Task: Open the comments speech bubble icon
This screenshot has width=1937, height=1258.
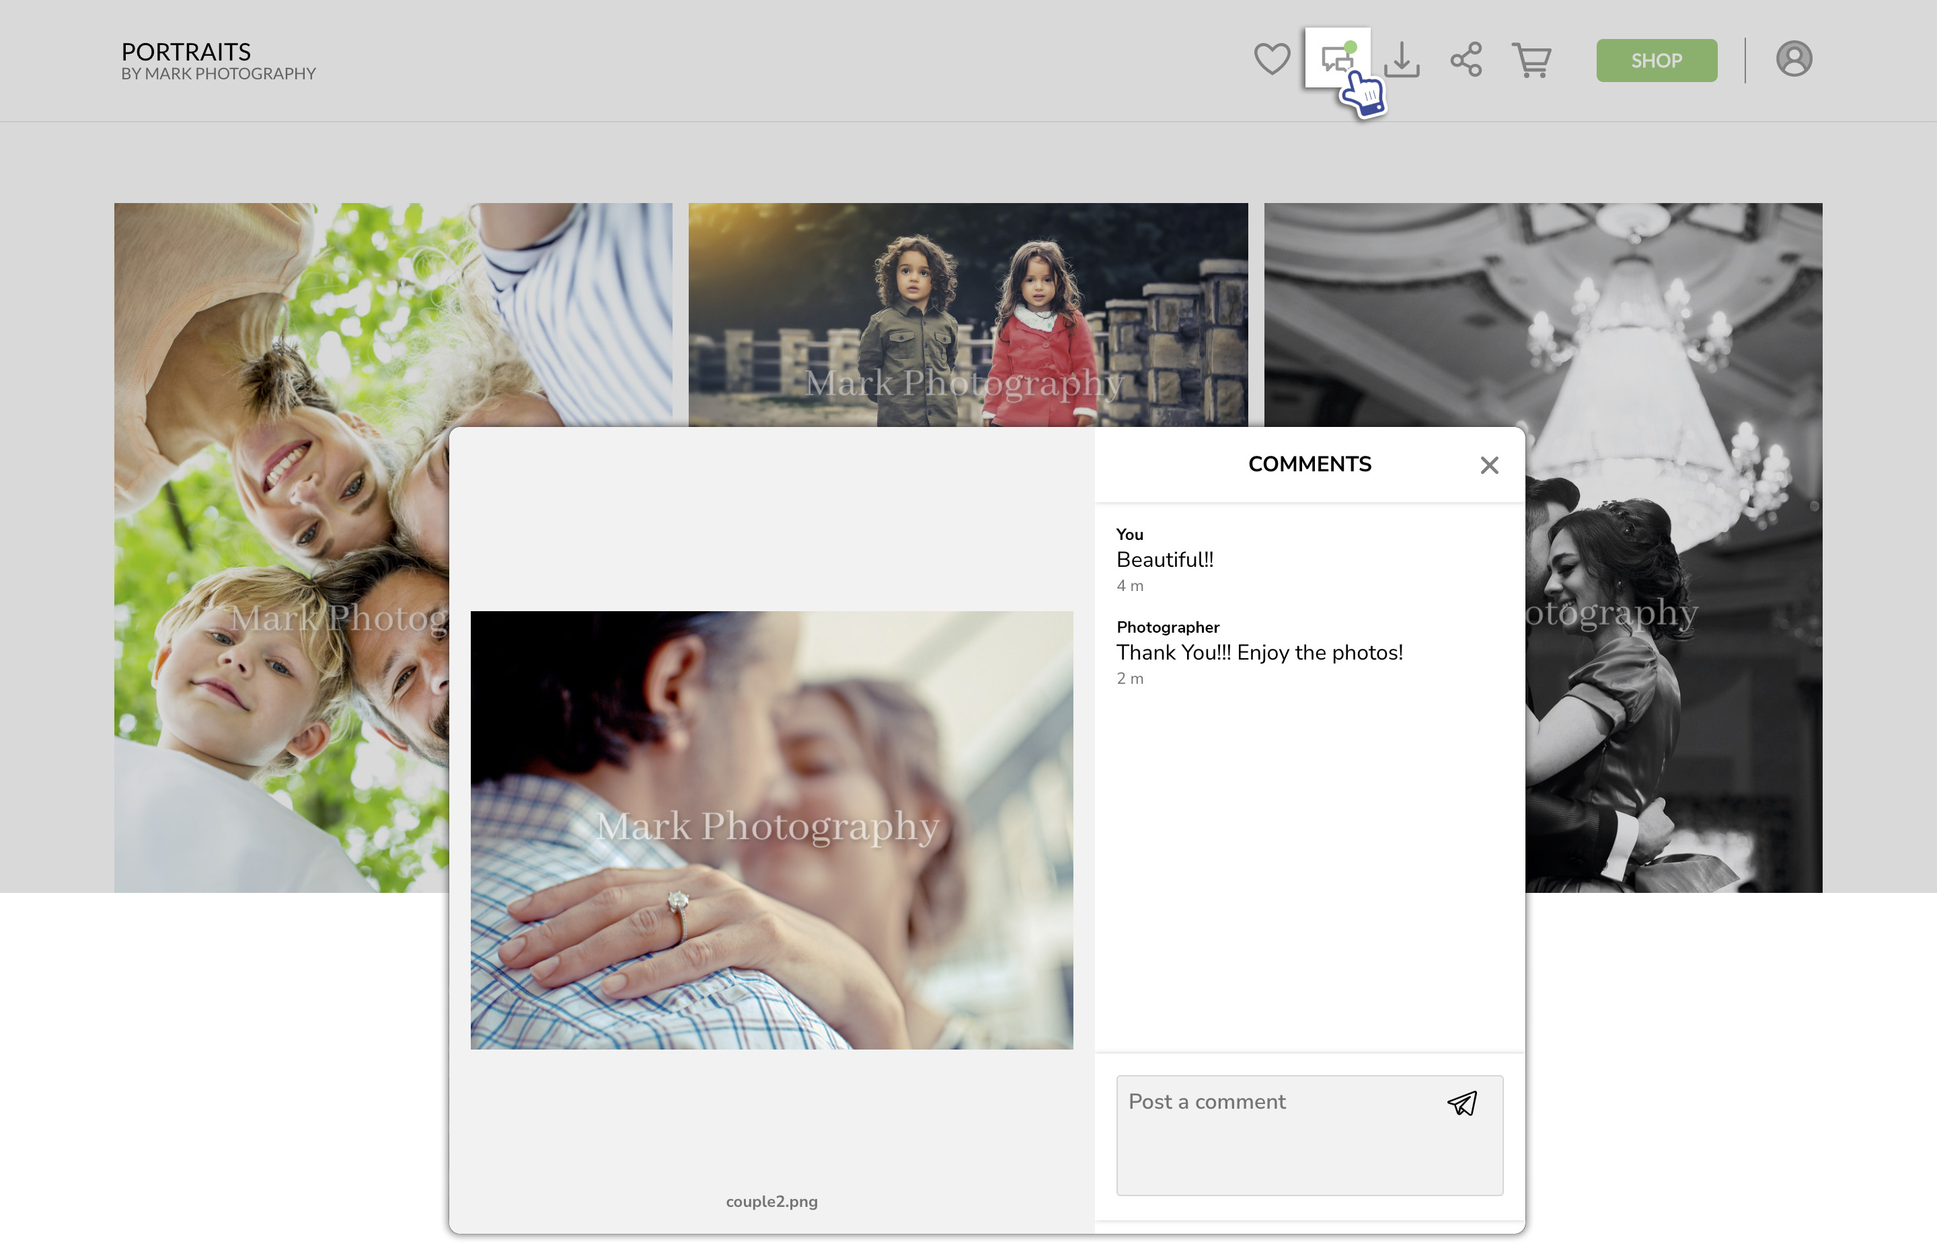Action: (x=1336, y=59)
